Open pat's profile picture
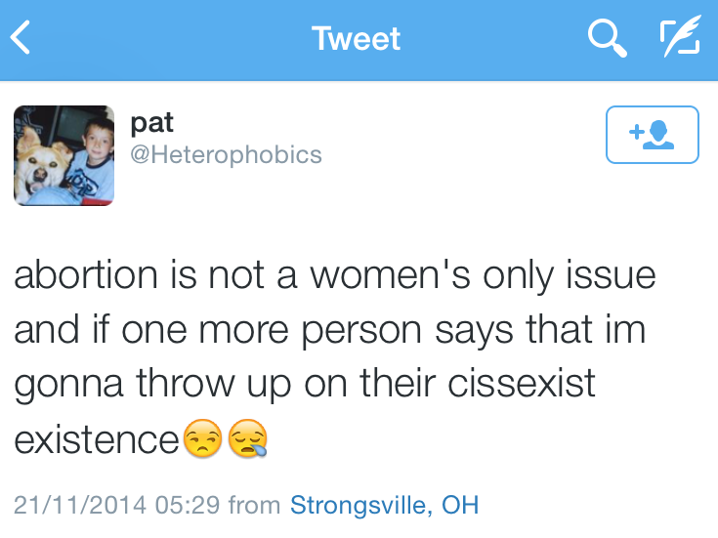This screenshot has height=538, width=718. pyautogui.click(x=63, y=155)
